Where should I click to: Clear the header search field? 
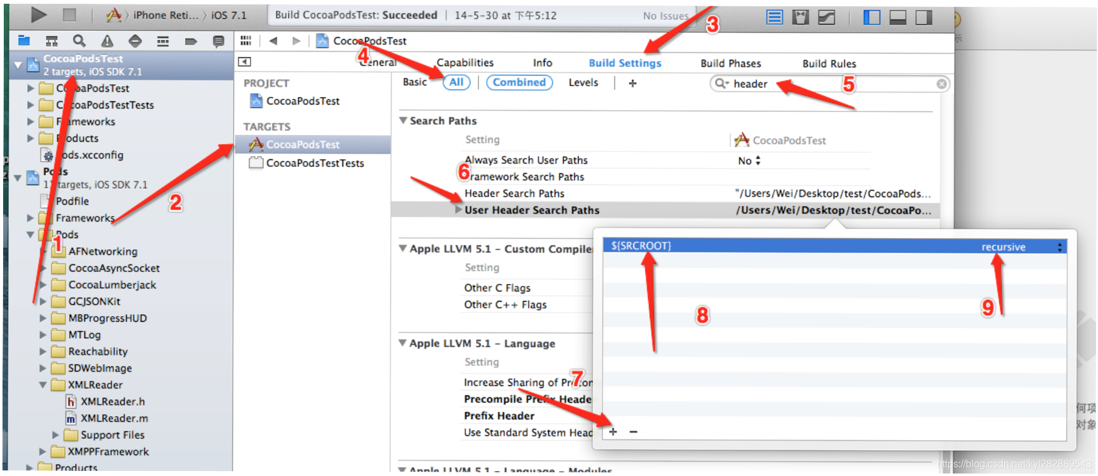[941, 84]
